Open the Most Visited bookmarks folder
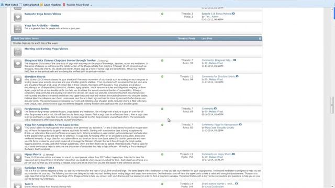 [x=9, y=5]
